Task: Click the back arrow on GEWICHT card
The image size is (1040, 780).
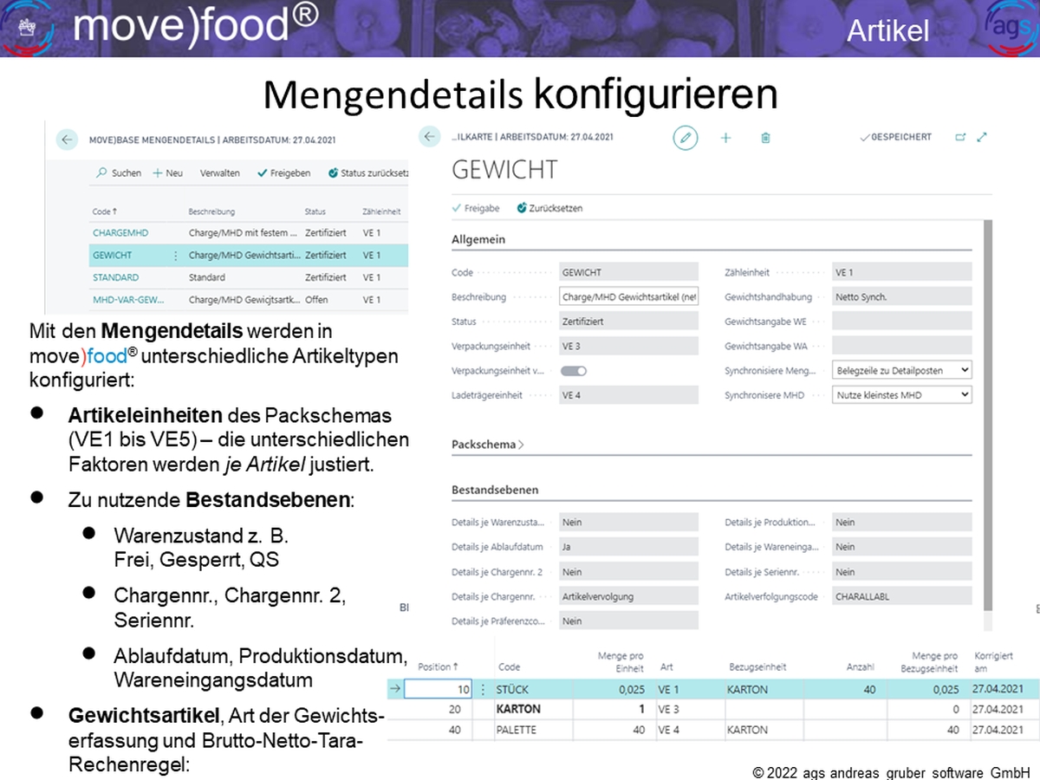Action: pos(429,137)
